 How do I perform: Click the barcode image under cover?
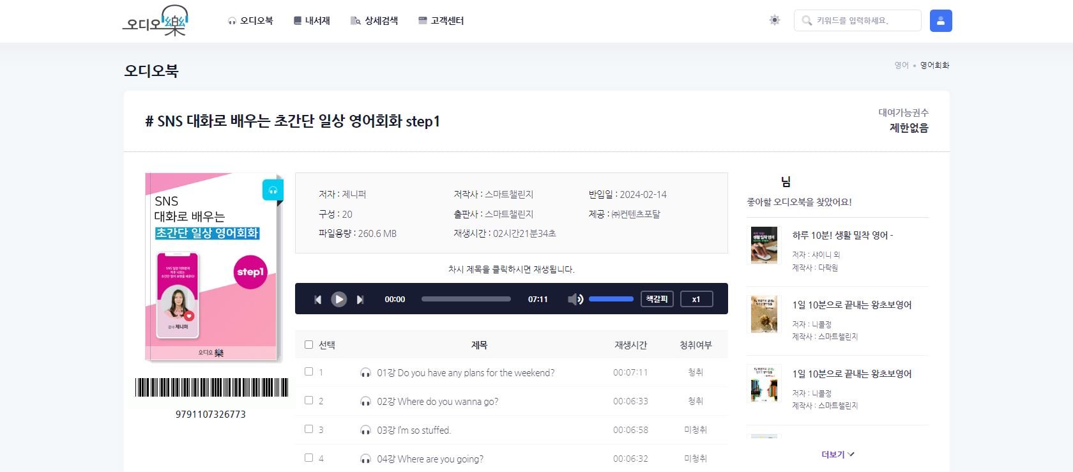211,388
